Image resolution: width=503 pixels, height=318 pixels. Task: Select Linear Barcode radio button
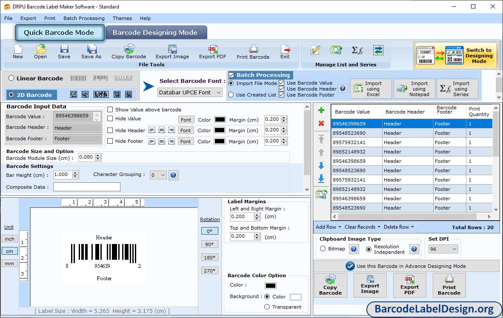coord(11,78)
